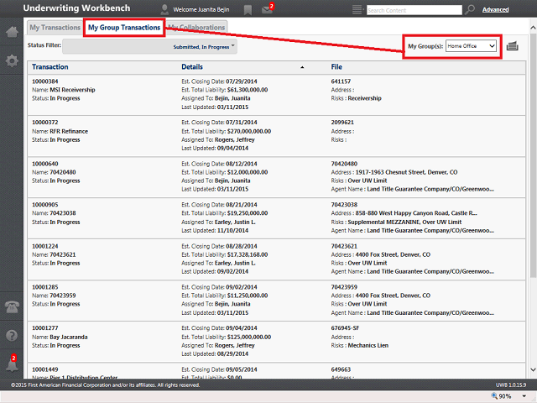
Task: Open the help question mark icon
Action: coord(12,335)
